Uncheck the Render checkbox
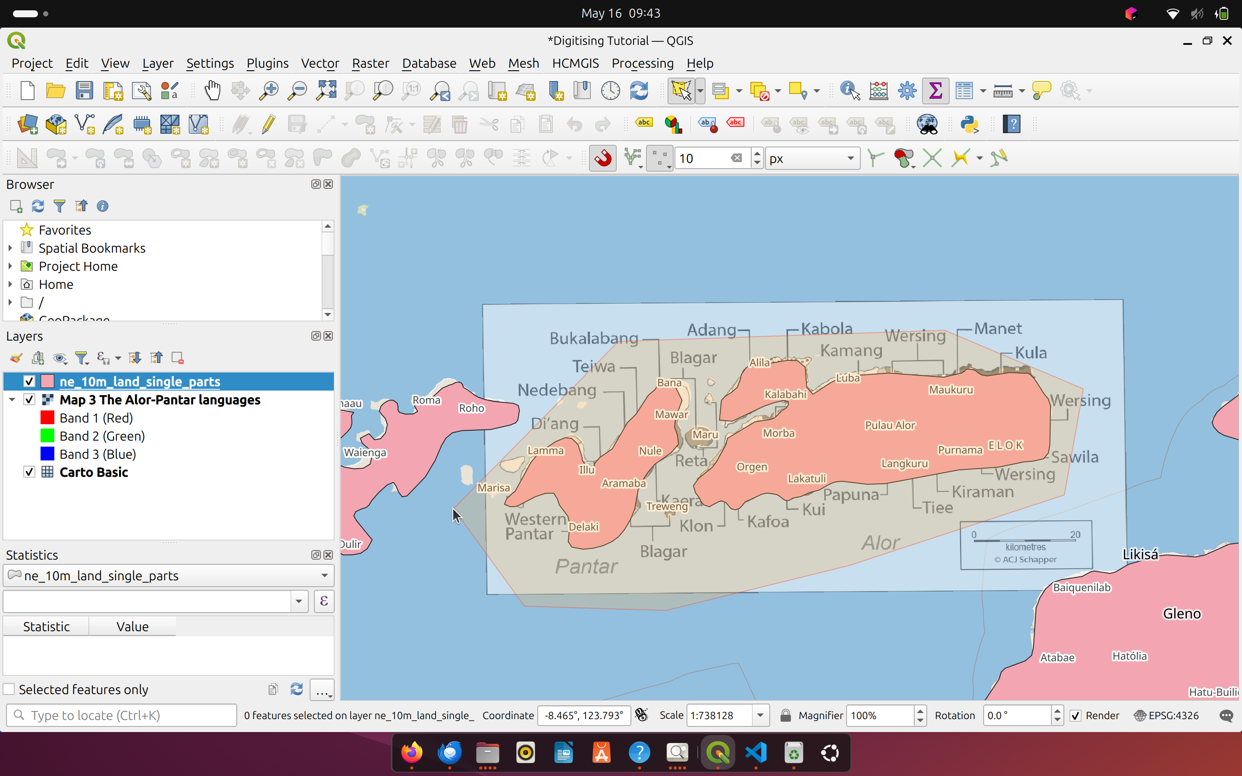Screen dimensions: 1242x776 click(x=1075, y=715)
